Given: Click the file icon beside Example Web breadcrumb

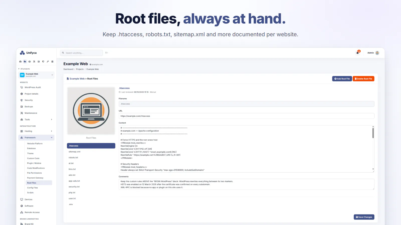Looking at the screenshot, I should point(68,79).
